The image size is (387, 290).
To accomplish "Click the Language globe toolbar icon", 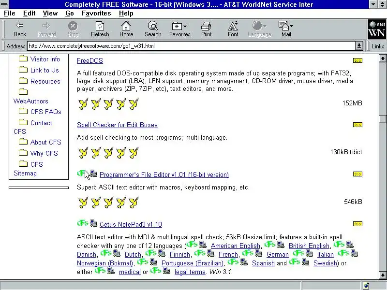I will point(257,26).
